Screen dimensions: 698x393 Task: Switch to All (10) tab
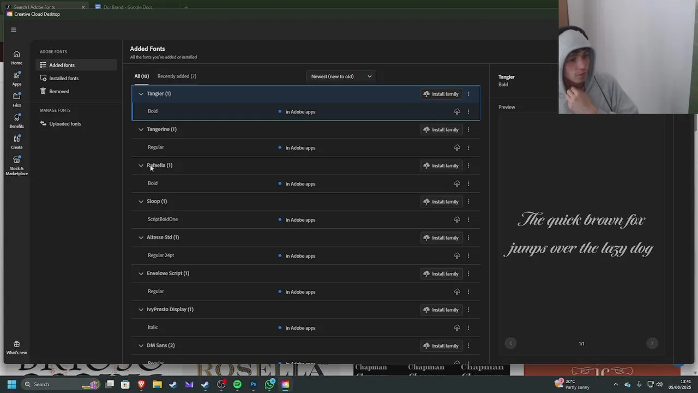142,76
